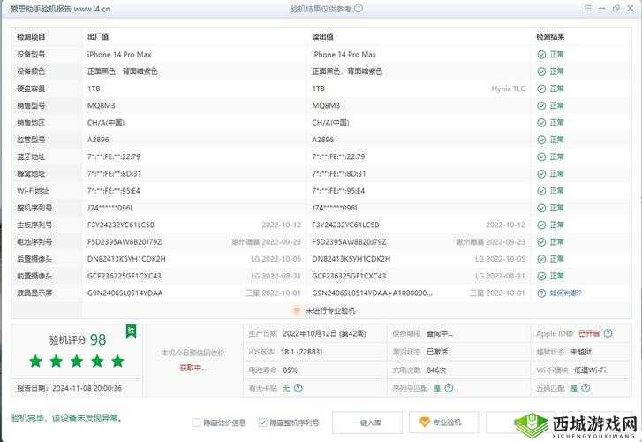Click read Wi-Fi address 7*:**:FE:**:95:E4
Viewport: 642px width, 442px height.
(338, 191)
